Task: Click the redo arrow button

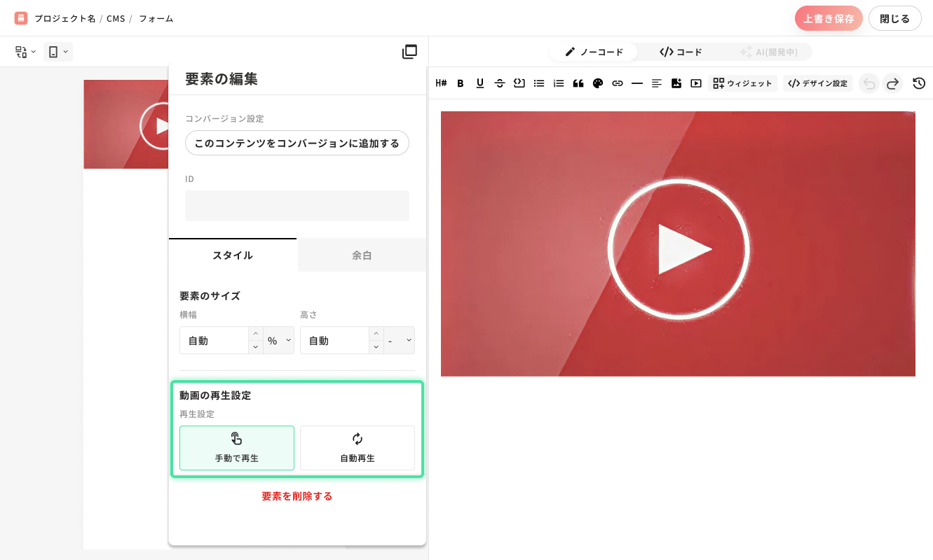Action: pos(892,83)
